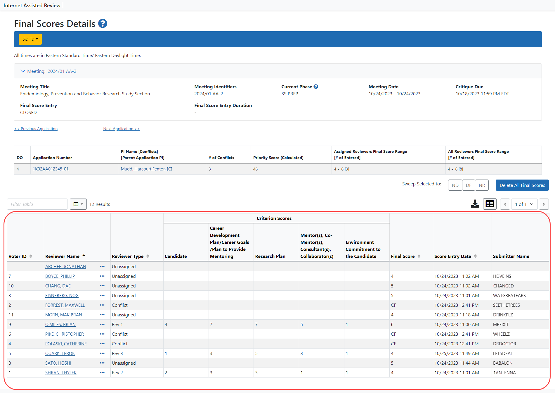Open reviewer O'MILES, BRIAN link

click(x=60, y=324)
